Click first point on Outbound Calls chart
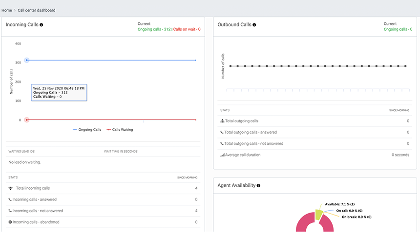Image resolution: width=420 pixels, height=237 pixels. (231, 66)
